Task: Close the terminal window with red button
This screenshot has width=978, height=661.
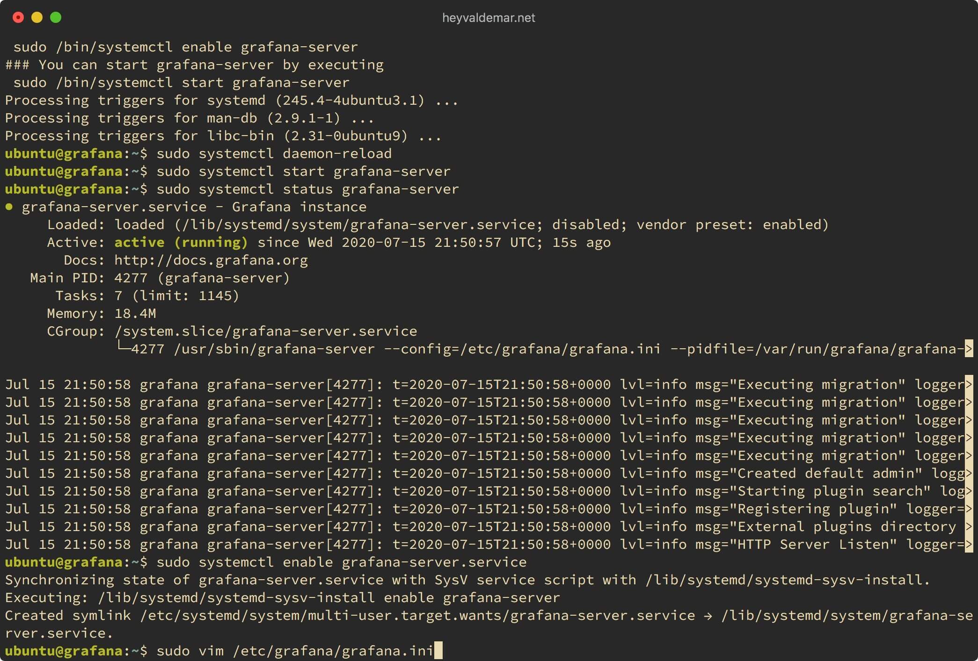Action: click(18, 17)
